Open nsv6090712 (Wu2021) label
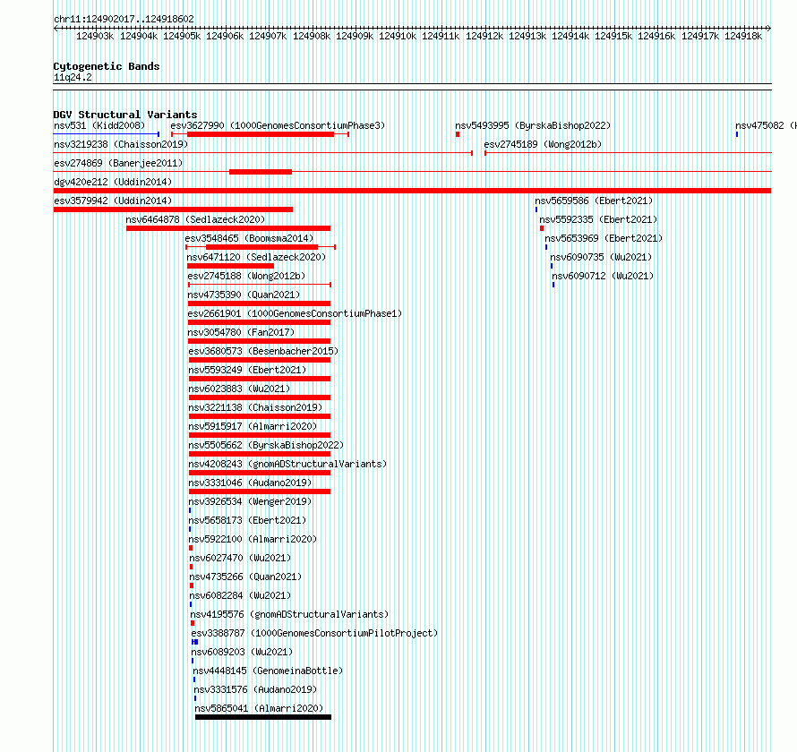The height and width of the screenshot is (752, 797). (x=603, y=276)
